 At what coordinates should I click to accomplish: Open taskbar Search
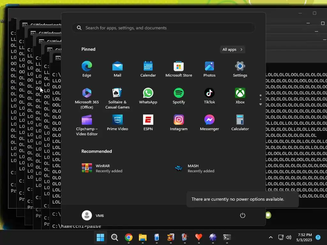point(115,237)
